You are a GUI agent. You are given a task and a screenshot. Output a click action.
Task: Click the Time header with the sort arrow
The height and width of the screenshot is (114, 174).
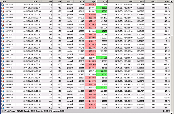[x=28, y=1]
